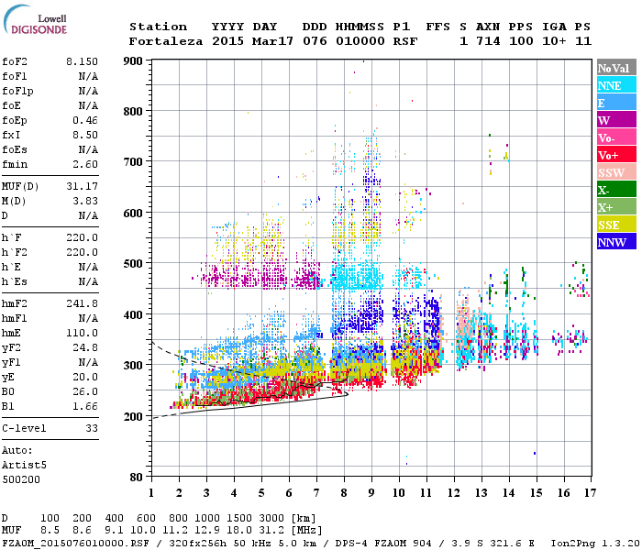Viewport: 642px width, 550px height.
Task: Click the FZA0M_2015076010000.RSF filename
Action: (75, 544)
